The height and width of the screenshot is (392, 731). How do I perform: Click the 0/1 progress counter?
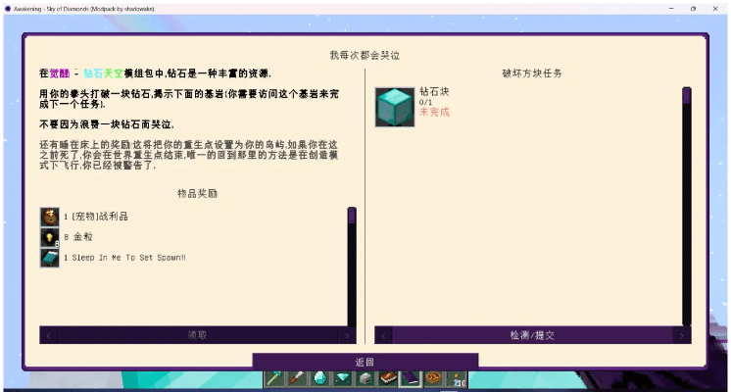(x=425, y=102)
